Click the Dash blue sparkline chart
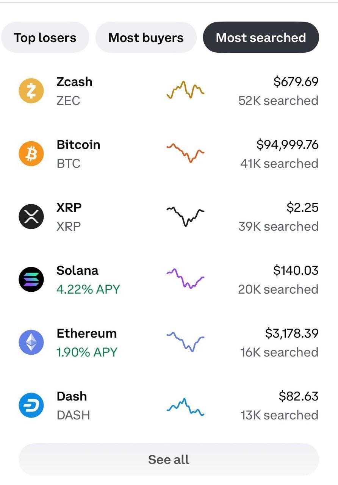The image size is (338, 485). (x=185, y=407)
